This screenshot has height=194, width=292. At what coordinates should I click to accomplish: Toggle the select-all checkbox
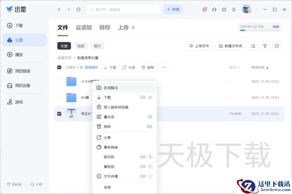coord(59,67)
